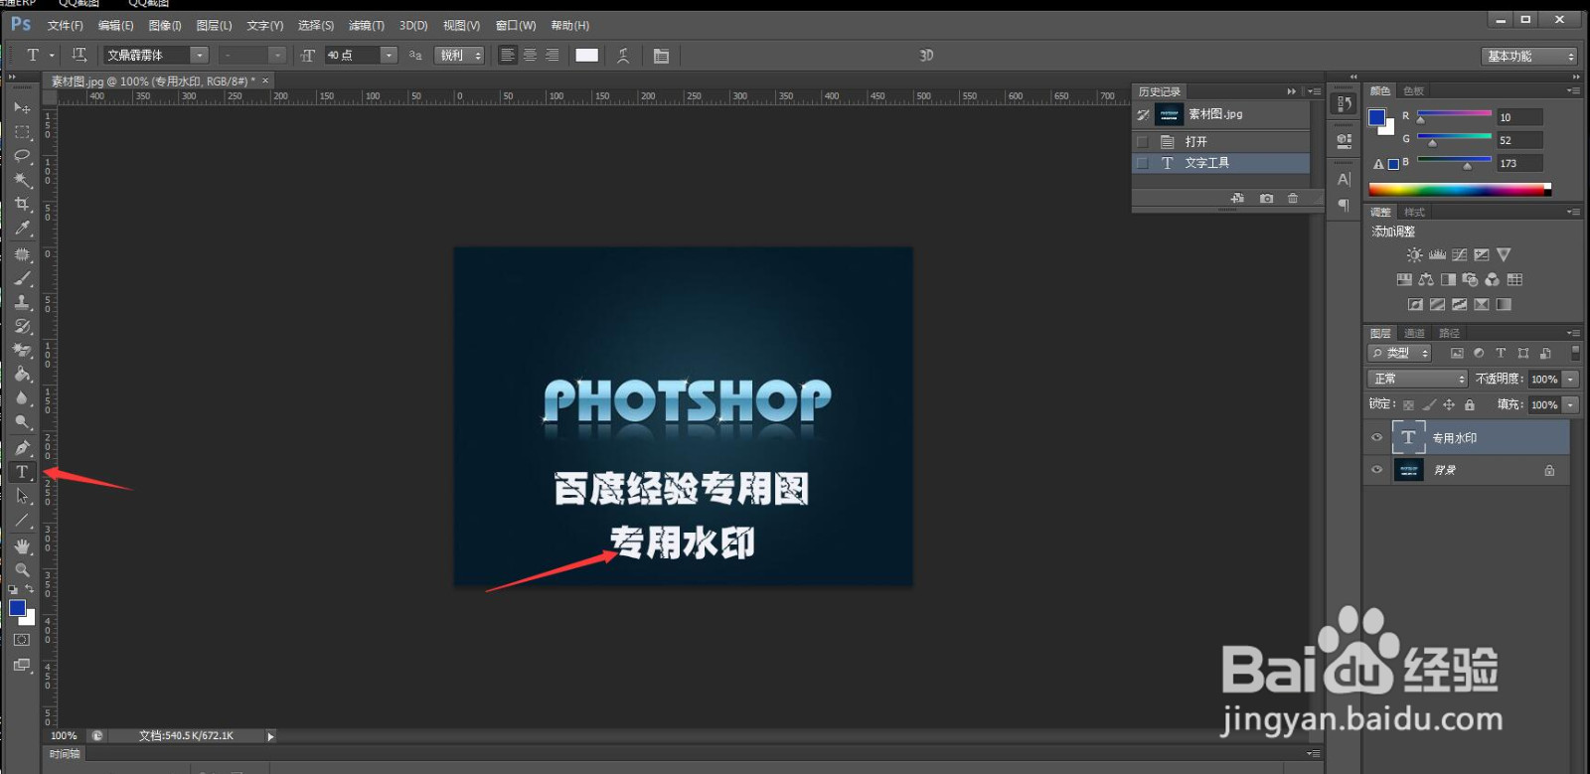
Task: Open the 文件(F) menu
Action: (66, 25)
